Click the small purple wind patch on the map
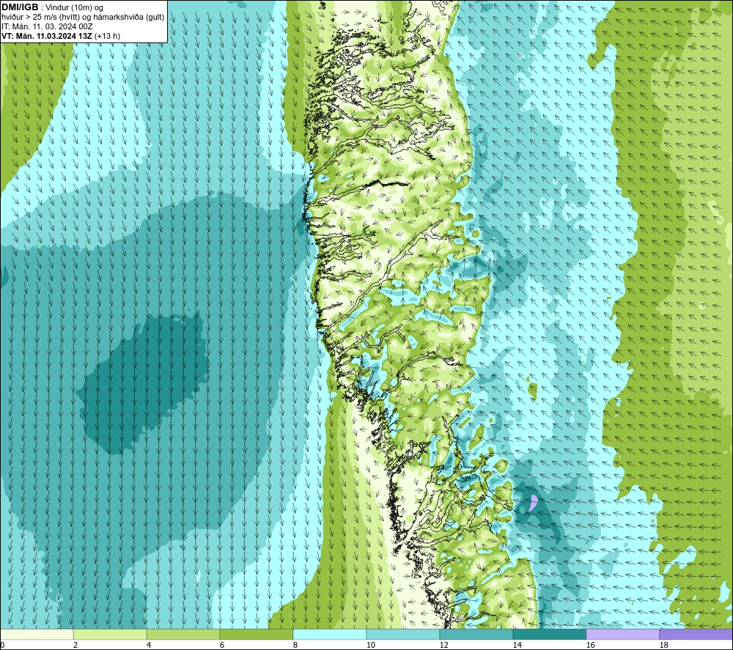The height and width of the screenshot is (650, 733). click(533, 503)
